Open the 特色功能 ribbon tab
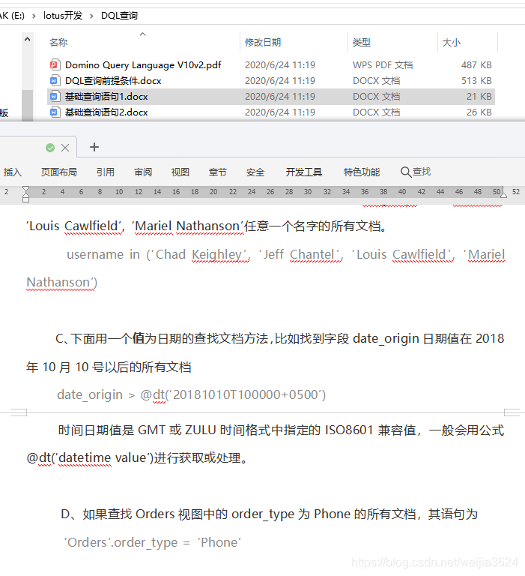Image resolution: width=525 pixels, height=576 pixels. (362, 172)
